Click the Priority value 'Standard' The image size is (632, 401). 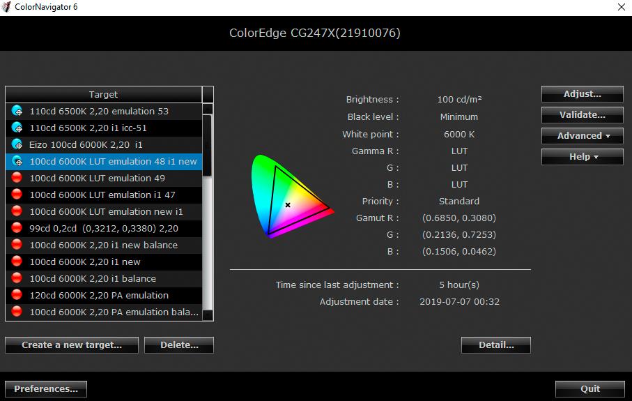(459, 202)
